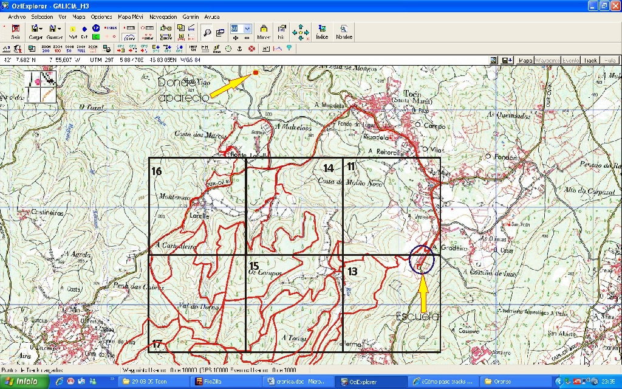This screenshot has height=389, width=622.
Task: Open the Navegación menu
Action: tap(163, 16)
